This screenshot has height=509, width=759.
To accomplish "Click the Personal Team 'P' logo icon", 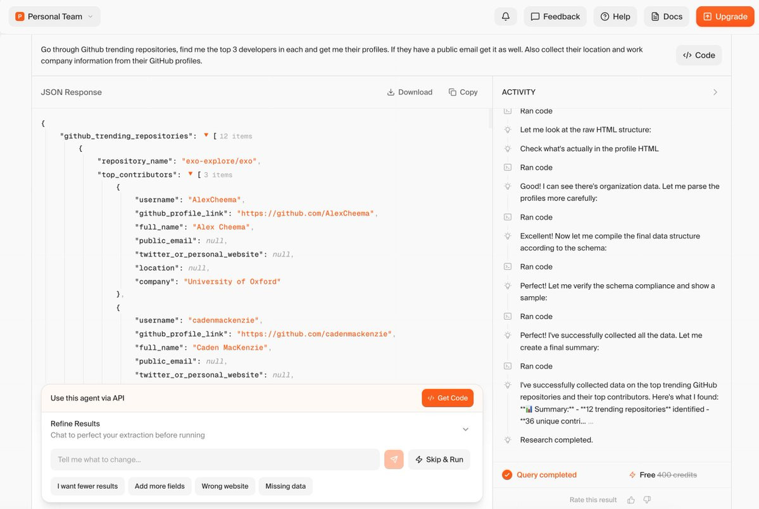I will click(20, 16).
